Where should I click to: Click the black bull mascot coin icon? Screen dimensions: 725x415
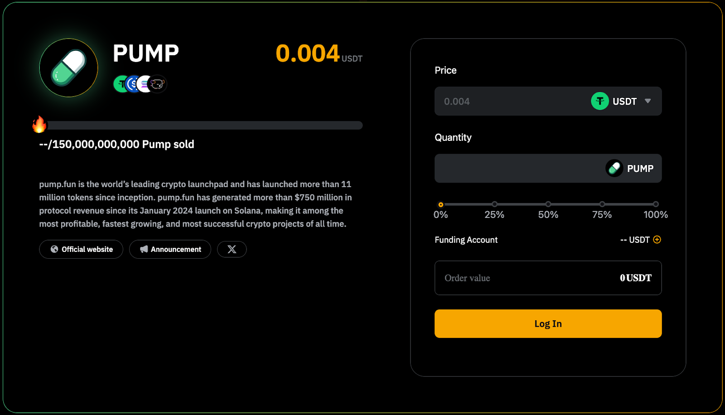(158, 84)
